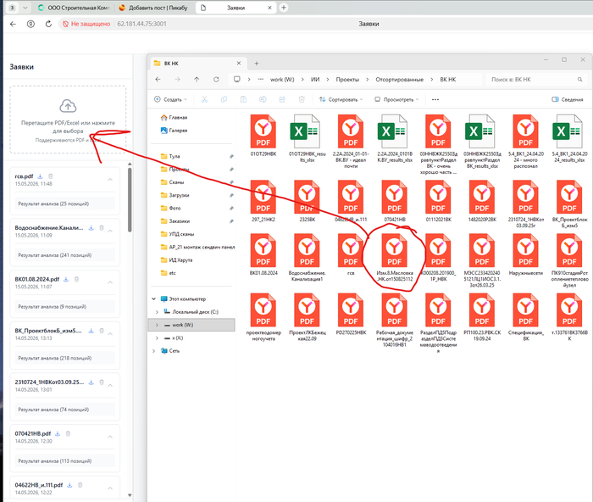This screenshot has height=502, width=593.
Task: Download the гсв.pdf request file
Action: click(x=40, y=176)
